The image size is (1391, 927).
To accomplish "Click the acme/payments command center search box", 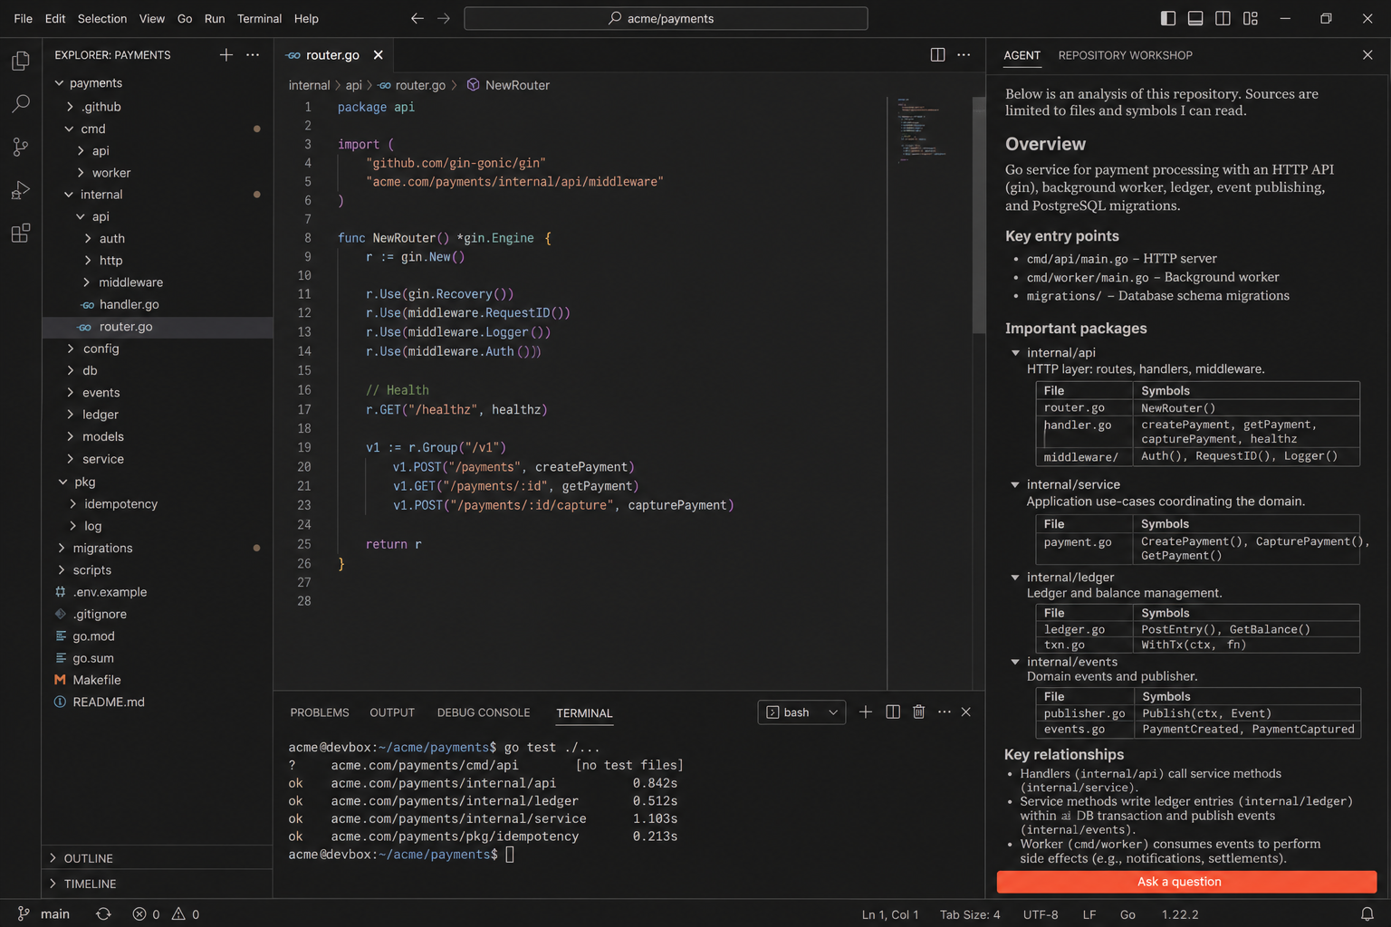I will 666,18.
